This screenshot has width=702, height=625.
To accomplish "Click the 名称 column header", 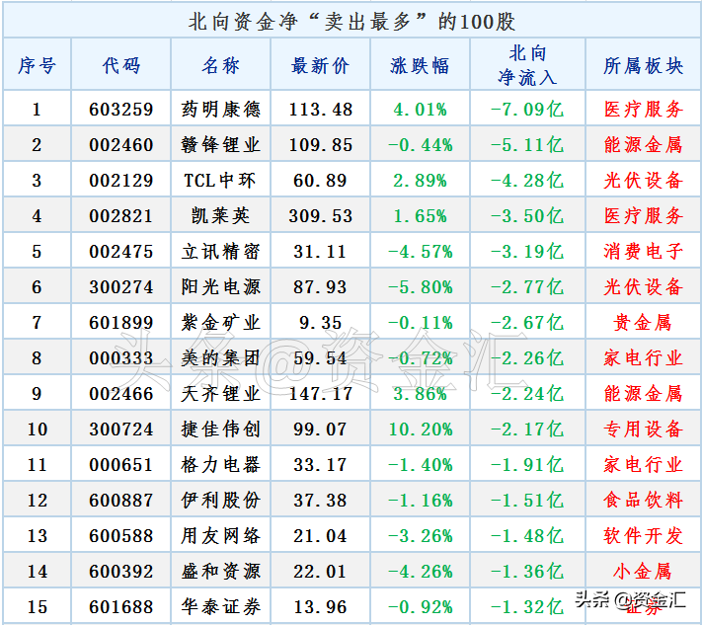I will 221,66.
